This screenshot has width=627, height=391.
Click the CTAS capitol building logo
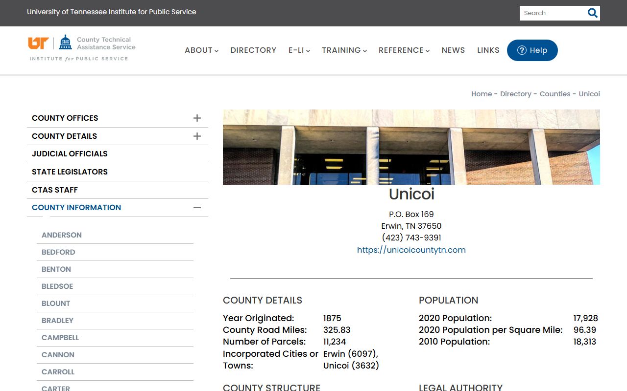point(65,43)
